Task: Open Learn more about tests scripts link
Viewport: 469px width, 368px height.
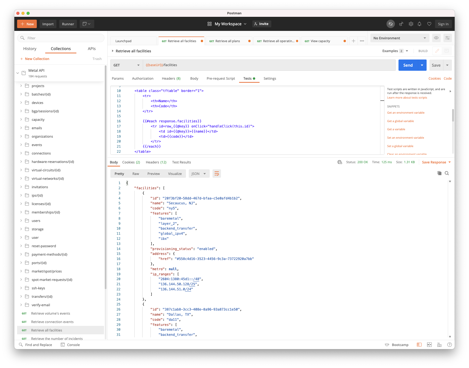Action: coord(407,98)
